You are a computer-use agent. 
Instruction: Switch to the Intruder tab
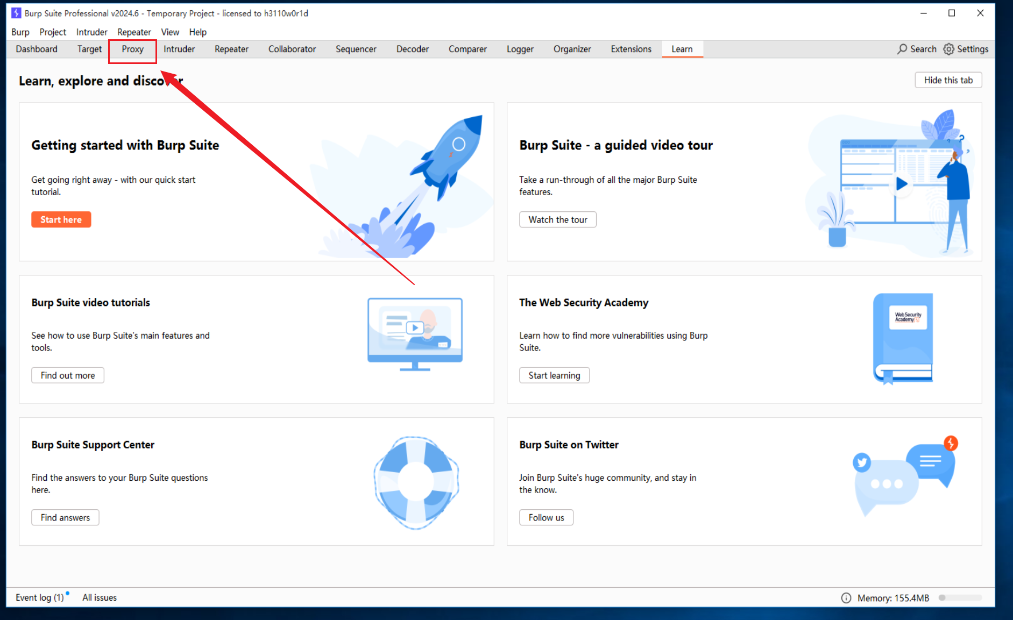179,49
